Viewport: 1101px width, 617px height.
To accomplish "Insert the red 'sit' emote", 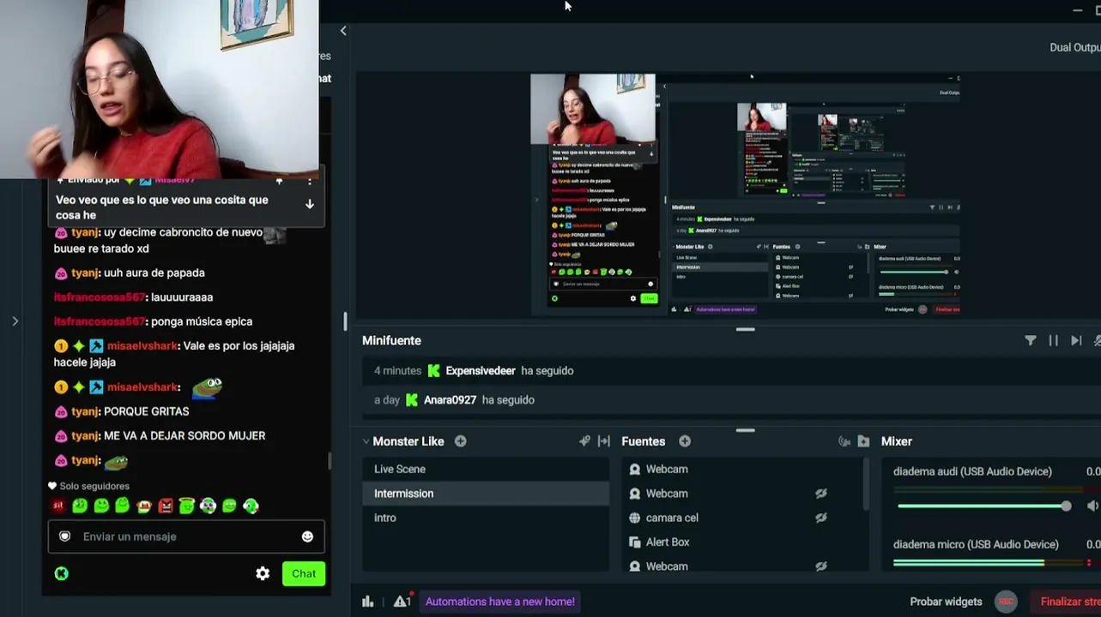I will click(x=58, y=506).
